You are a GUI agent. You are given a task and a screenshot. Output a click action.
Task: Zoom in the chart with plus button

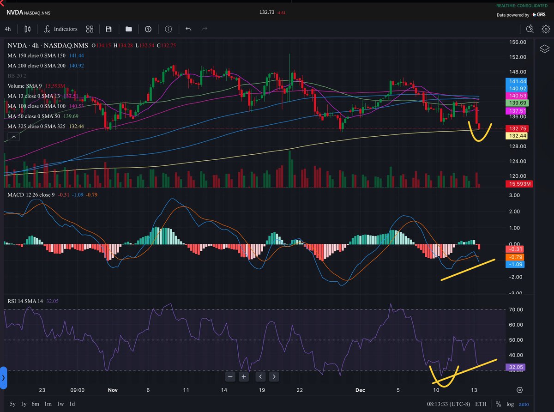click(x=244, y=377)
